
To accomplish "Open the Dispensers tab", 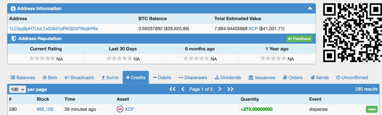I will pyautogui.click(x=193, y=77).
